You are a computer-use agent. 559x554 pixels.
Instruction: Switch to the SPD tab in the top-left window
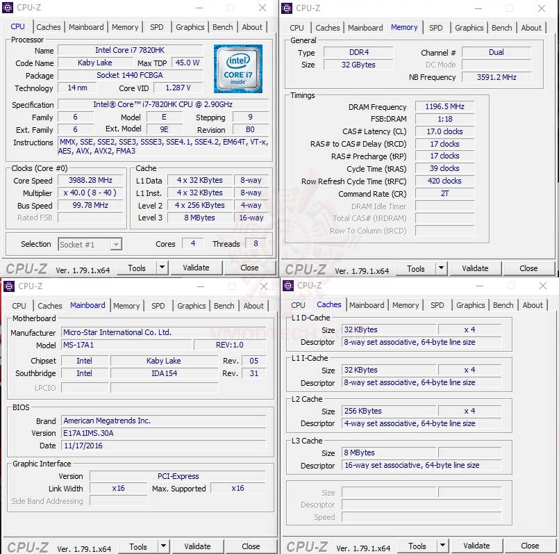point(157,27)
